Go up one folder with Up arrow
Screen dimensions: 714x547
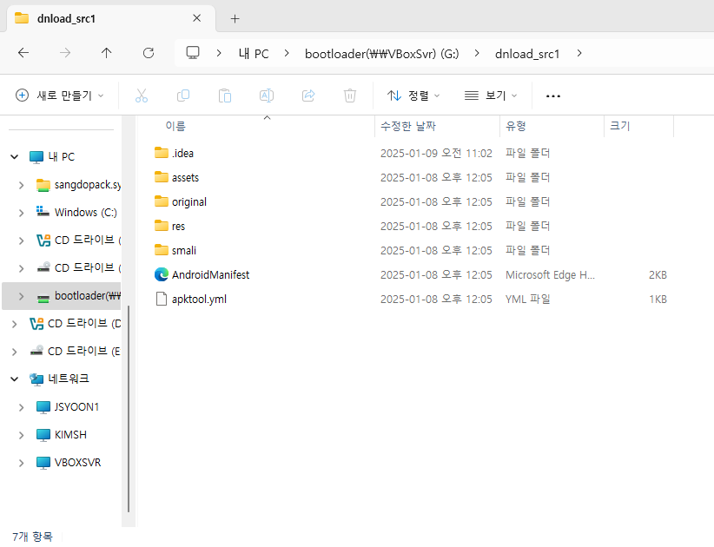click(x=107, y=53)
